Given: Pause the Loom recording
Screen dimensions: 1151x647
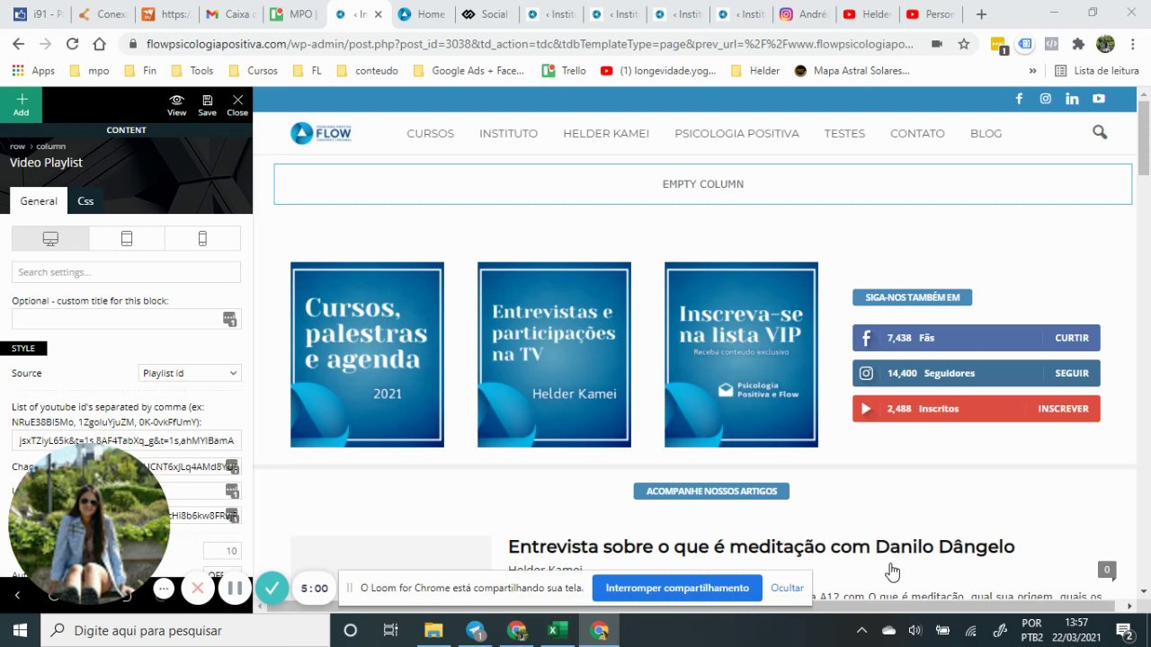Looking at the screenshot, I should click(235, 589).
